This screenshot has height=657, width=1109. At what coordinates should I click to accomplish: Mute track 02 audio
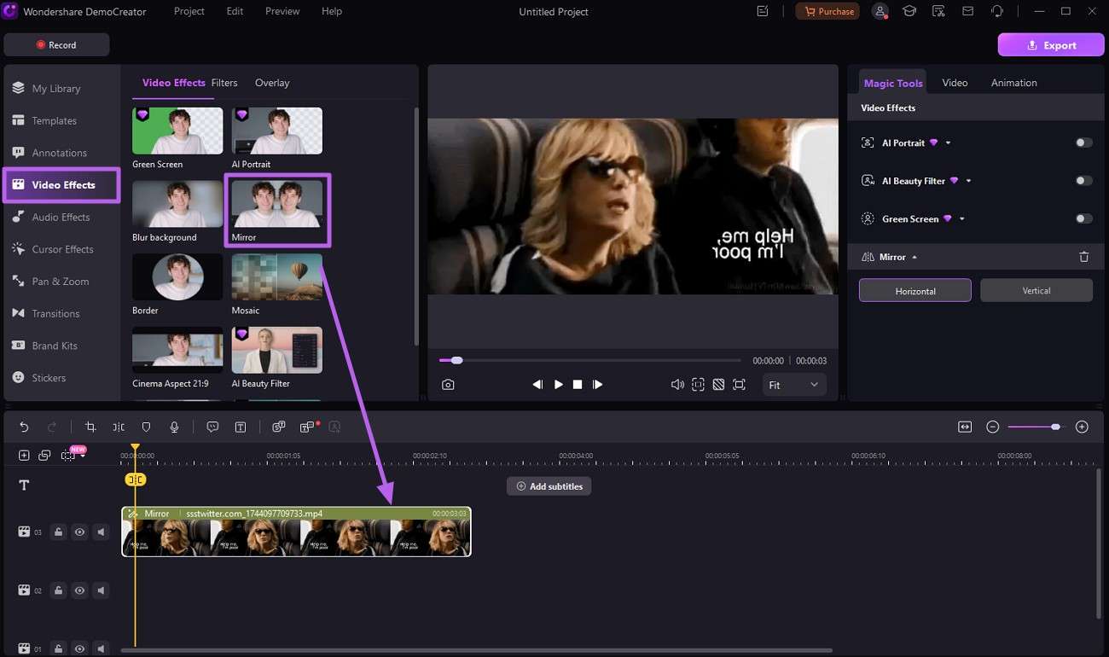point(101,590)
